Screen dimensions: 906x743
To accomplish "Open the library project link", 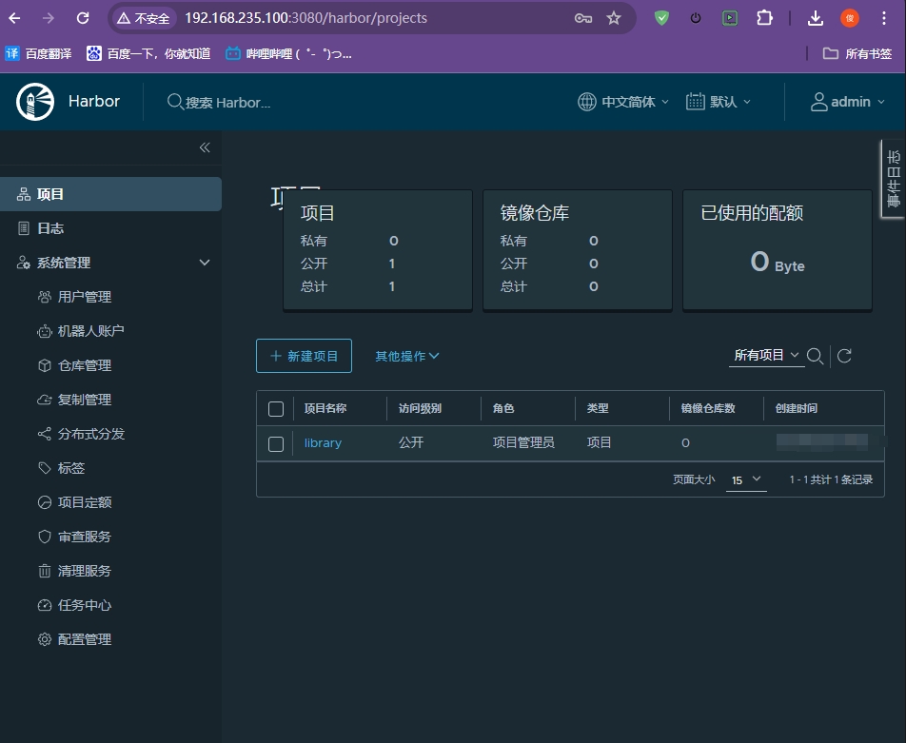I will pyautogui.click(x=323, y=443).
